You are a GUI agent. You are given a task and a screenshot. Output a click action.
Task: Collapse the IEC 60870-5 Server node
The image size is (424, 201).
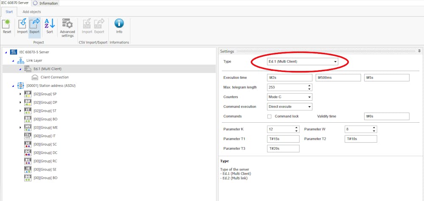coord(6,52)
